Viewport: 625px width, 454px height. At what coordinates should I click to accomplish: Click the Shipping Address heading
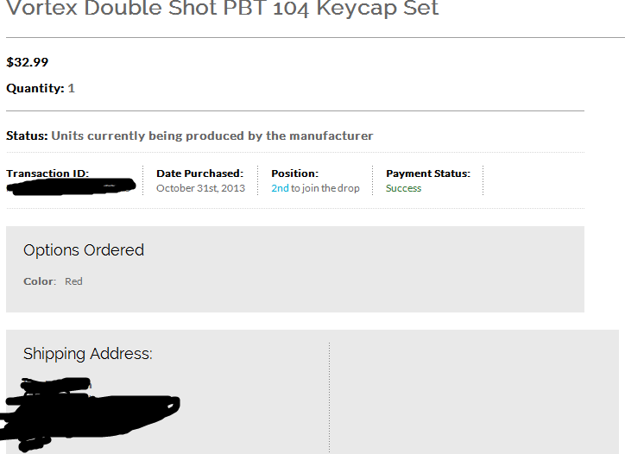point(88,354)
